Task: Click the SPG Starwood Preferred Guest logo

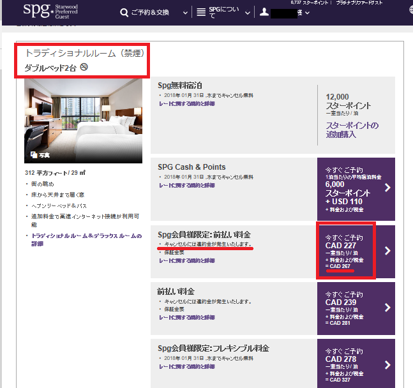Action: click(x=50, y=11)
